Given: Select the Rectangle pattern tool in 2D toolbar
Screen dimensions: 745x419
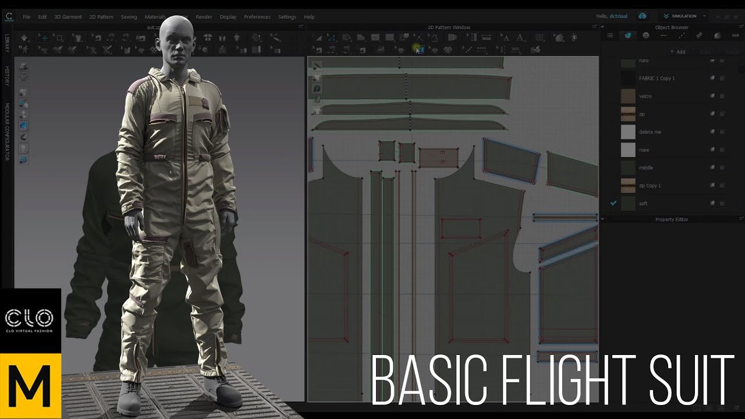Looking at the screenshot, I should [375, 38].
